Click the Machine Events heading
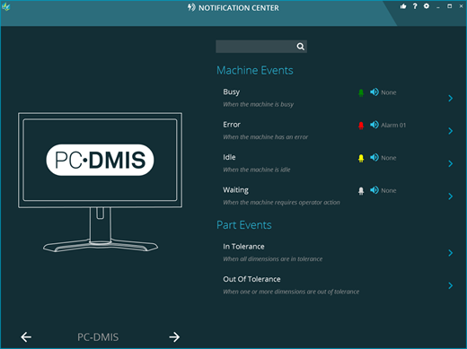The height and width of the screenshot is (349, 467). (255, 70)
